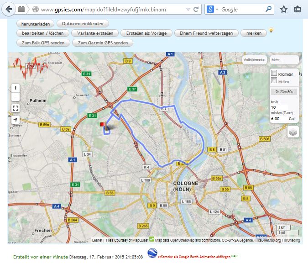Click the herunterladen button

(35, 23)
